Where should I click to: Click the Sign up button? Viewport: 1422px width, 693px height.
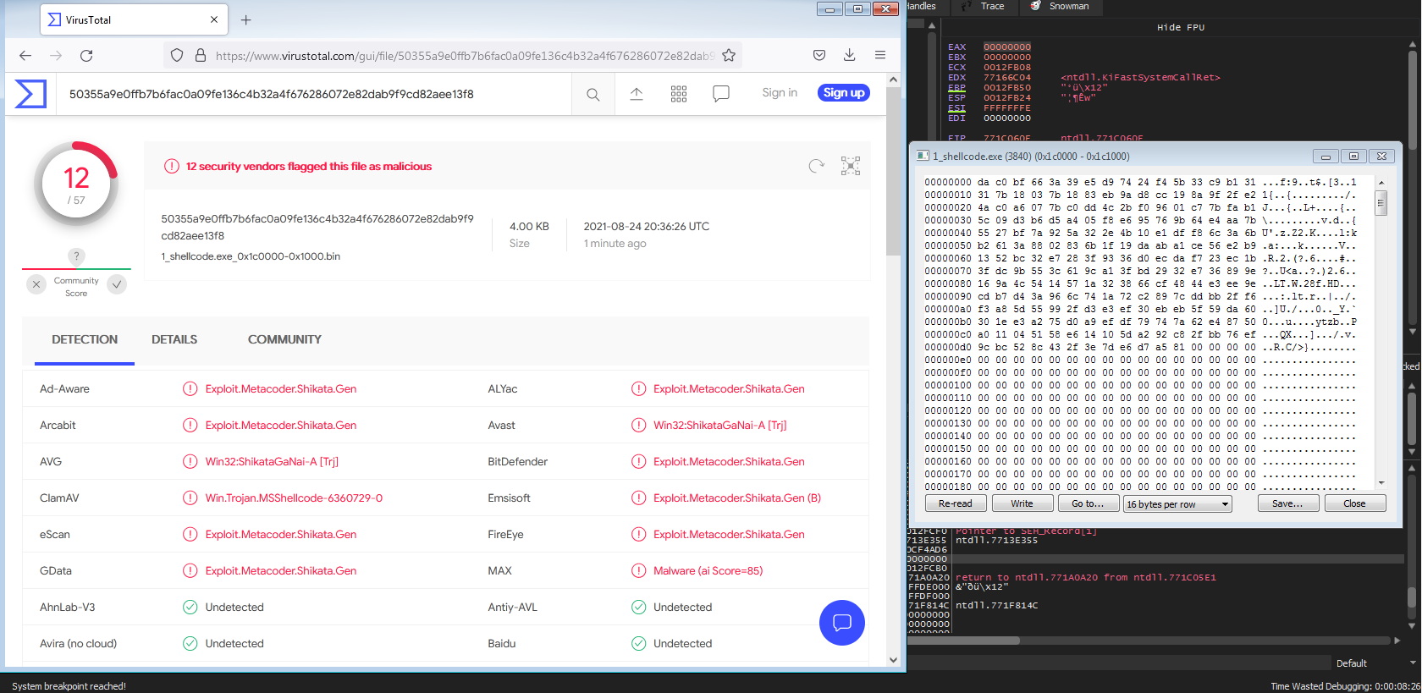click(844, 93)
